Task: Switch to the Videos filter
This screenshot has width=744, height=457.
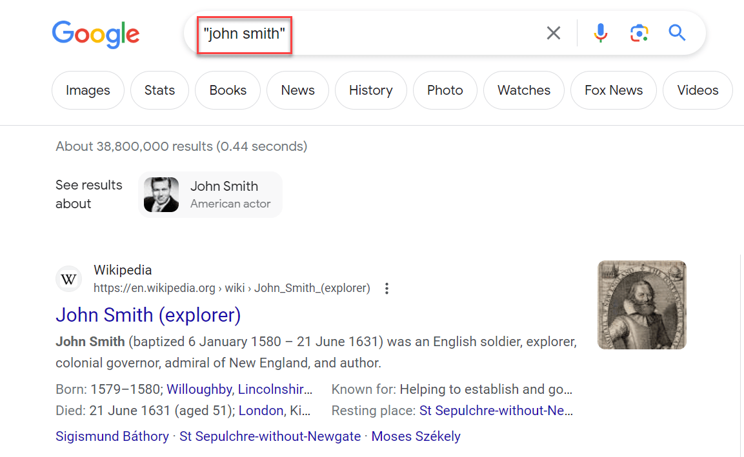Action: pos(698,90)
